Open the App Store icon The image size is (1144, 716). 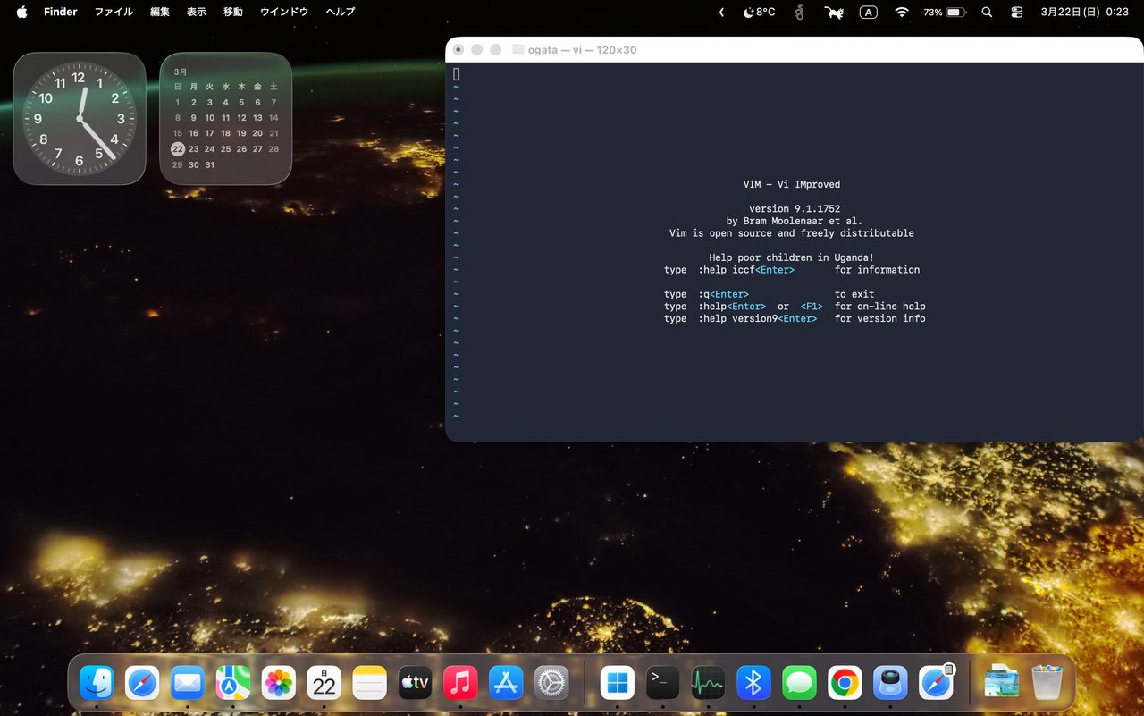tap(506, 684)
